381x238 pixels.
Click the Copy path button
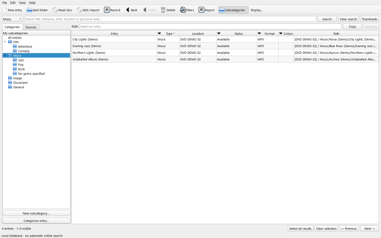(352, 27)
